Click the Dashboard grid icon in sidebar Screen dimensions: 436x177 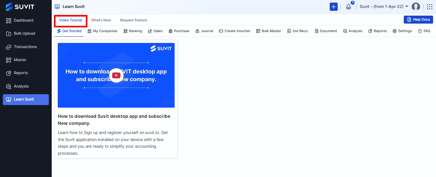pyautogui.click(x=9, y=20)
